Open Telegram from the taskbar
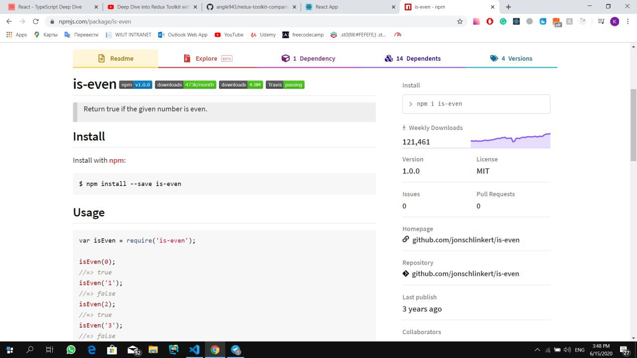The image size is (637, 358). click(235, 350)
